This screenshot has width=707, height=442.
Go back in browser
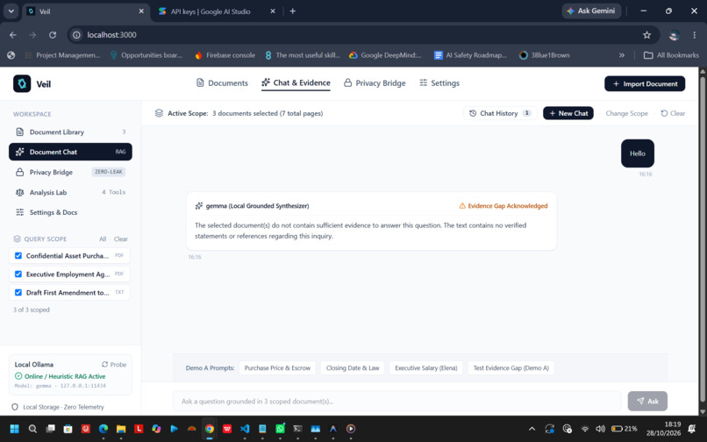pyautogui.click(x=13, y=35)
